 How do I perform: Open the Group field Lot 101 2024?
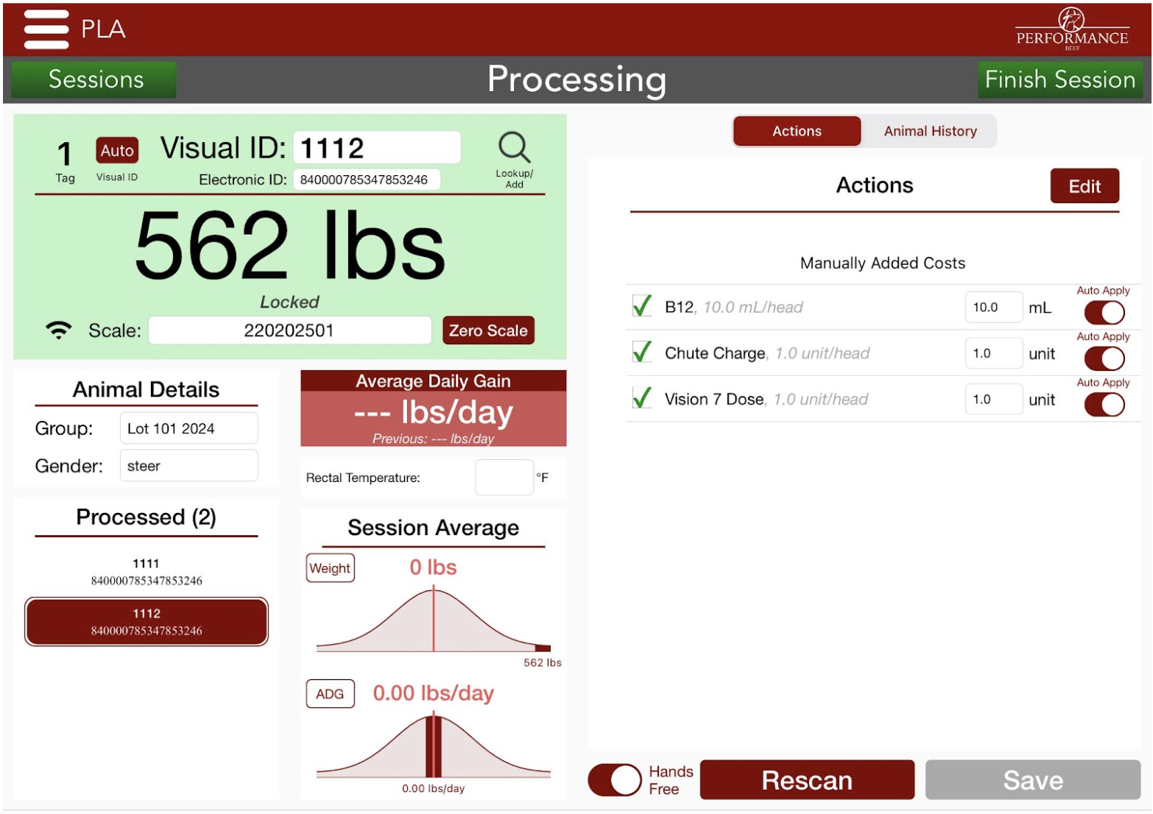[188, 428]
